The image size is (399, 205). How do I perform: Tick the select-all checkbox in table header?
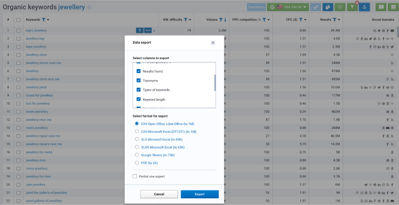[18, 19]
